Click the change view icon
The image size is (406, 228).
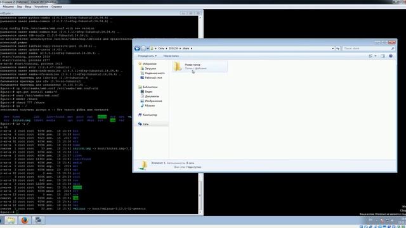pyautogui.click(x=370, y=56)
